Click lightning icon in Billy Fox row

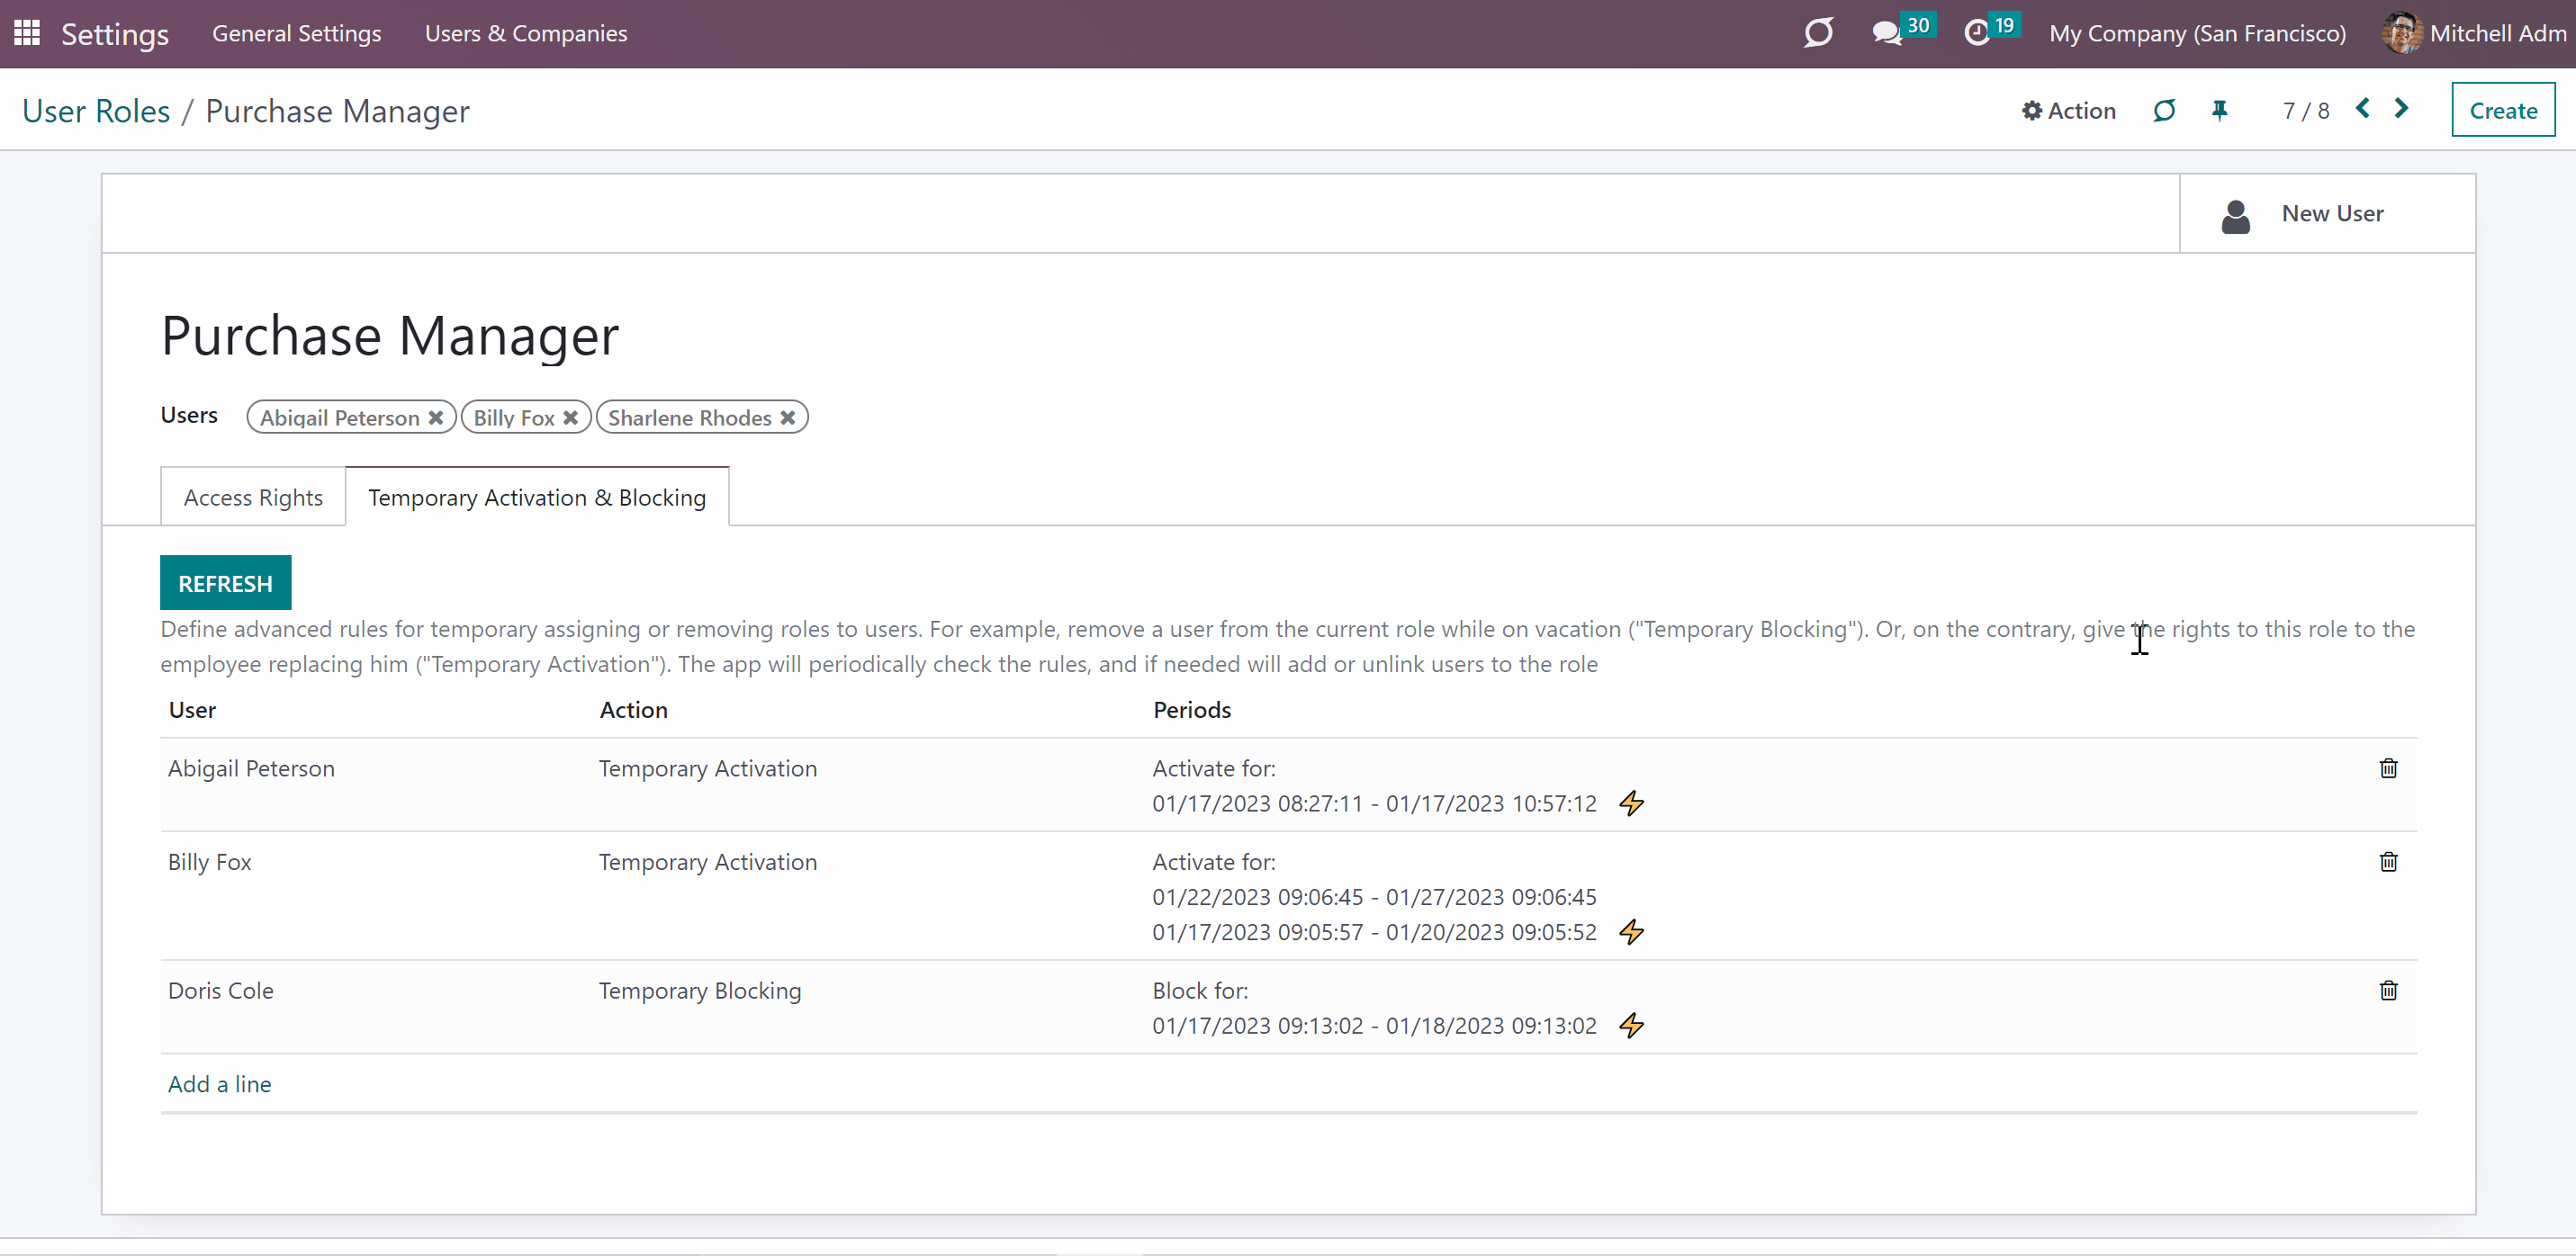1632,933
